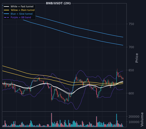The width and height of the screenshot is (146, 129).
Task: Click the 200000 volume axis label
Action: (134, 116)
